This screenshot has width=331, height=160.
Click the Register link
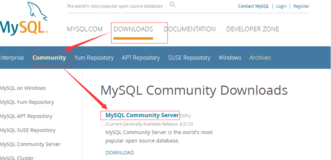click(x=301, y=6)
